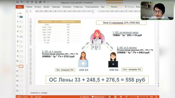This screenshot has height=98, width=175.
Task: Switch to Slide Sorter view icon
Action: click(115, 97)
